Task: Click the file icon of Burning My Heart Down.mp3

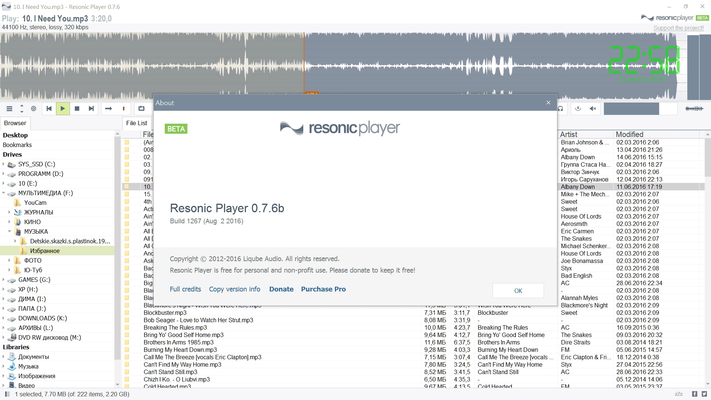Action: [127, 350]
